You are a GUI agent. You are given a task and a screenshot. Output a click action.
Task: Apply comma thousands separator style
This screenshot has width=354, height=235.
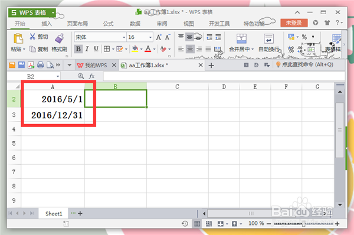coord(313,37)
